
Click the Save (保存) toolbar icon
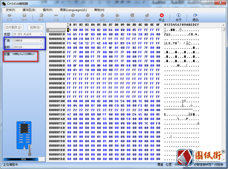[x=24, y=17]
